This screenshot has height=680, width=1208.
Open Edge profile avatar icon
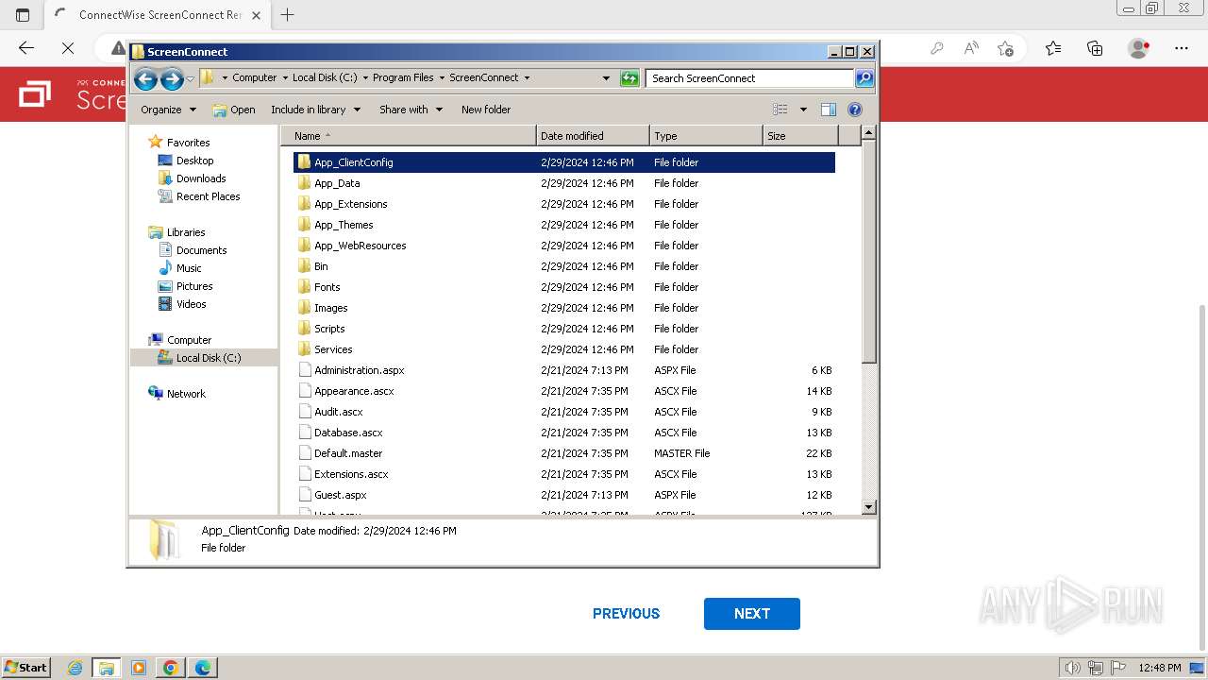click(1139, 48)
